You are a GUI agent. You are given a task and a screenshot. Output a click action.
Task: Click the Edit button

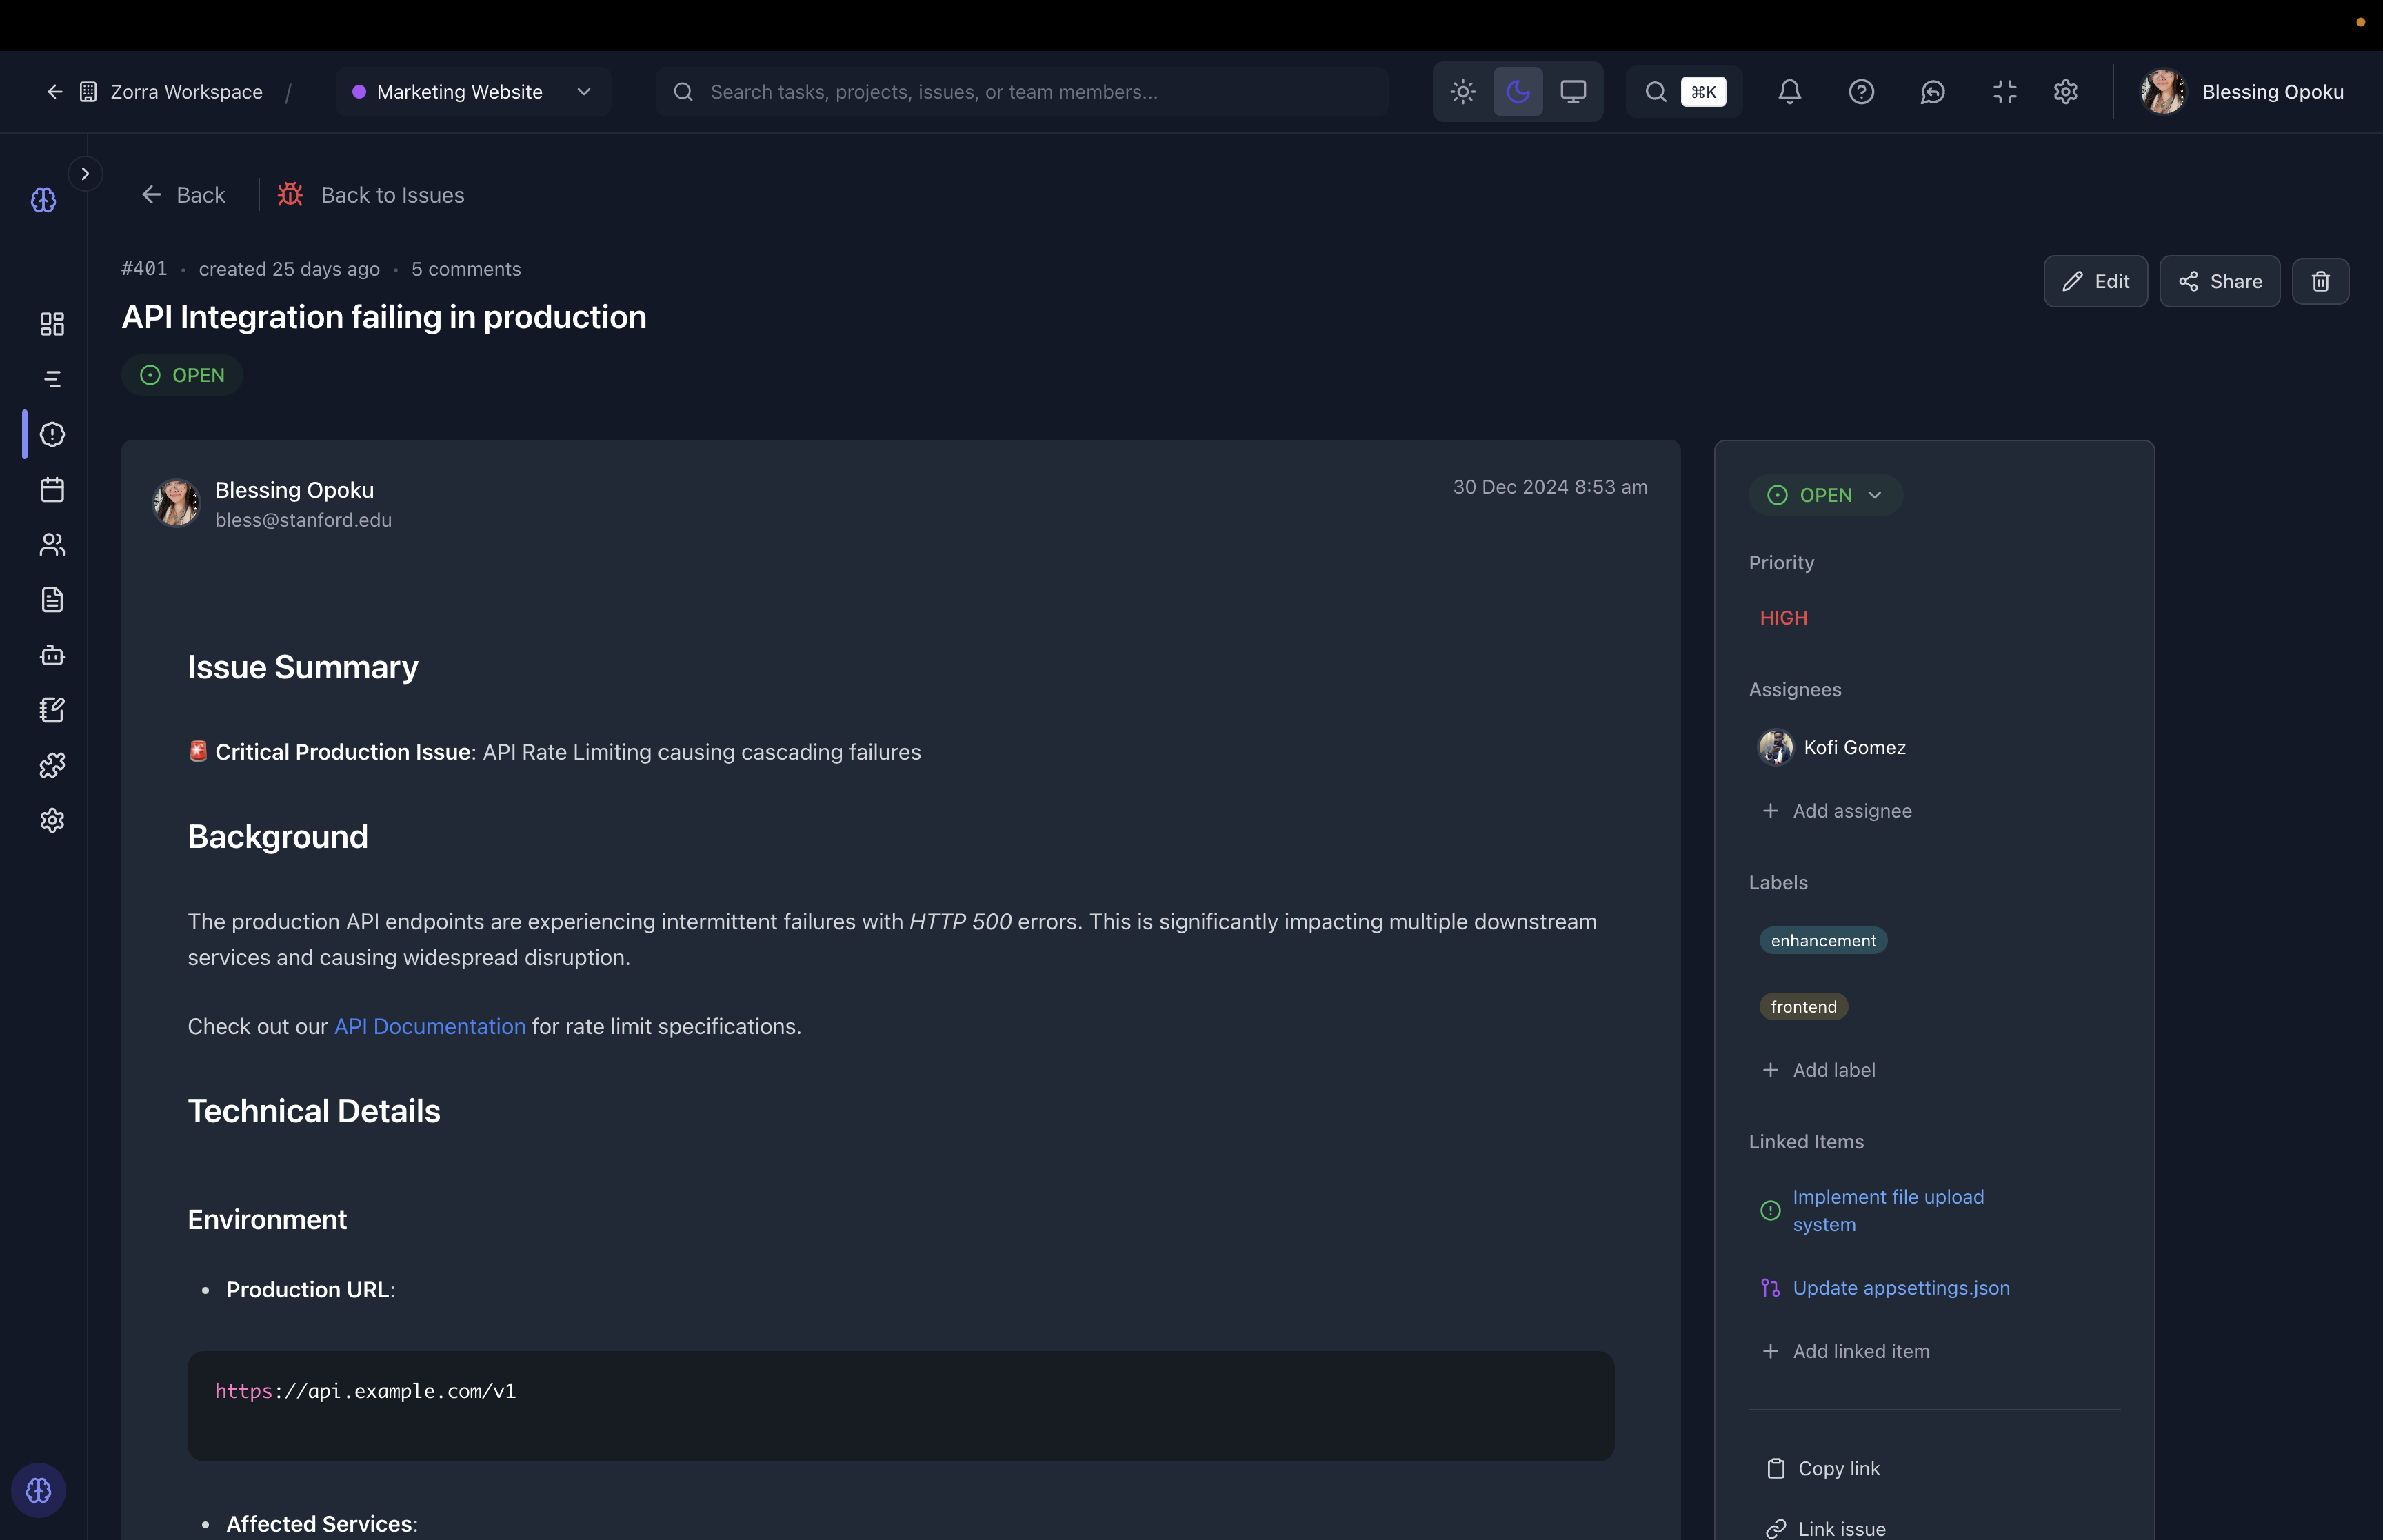[2095, 281]
